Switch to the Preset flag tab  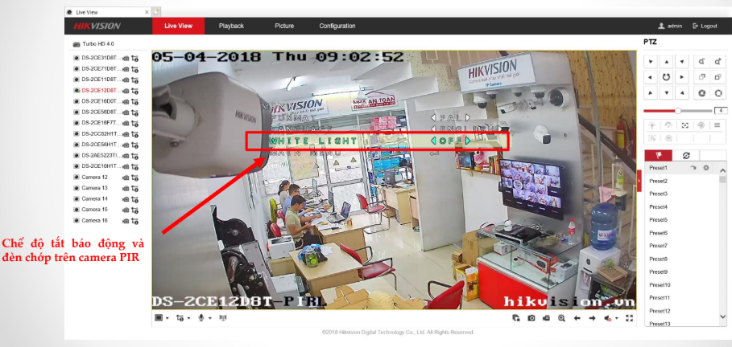point(658,156)
